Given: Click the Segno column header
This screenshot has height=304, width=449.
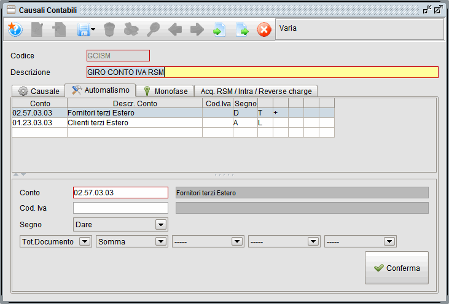Looking at the screenshot, I should click(246, 103).
